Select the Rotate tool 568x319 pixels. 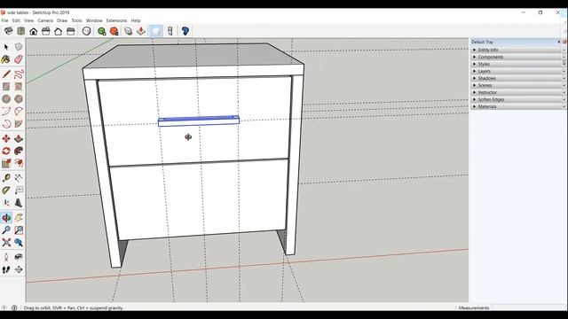6,151
